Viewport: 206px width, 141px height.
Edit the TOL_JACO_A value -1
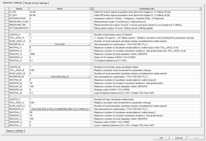59,38
